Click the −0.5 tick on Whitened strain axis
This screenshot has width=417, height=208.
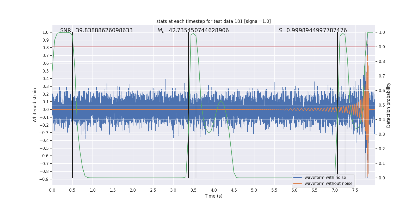coord(44,148)
